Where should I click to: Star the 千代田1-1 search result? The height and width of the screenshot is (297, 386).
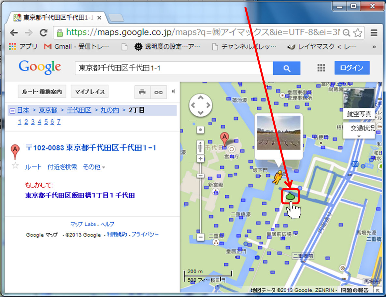15,166
